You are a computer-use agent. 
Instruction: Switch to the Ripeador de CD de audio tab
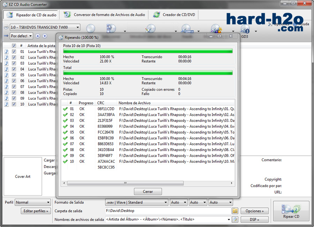pyautogui.click(x=31, y=15)
